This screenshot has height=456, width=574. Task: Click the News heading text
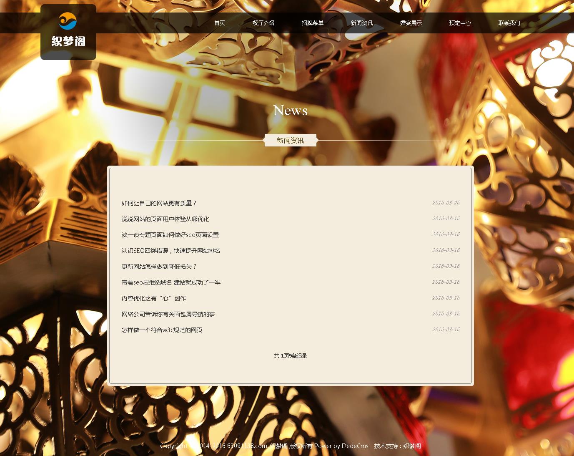coord(291,110)
